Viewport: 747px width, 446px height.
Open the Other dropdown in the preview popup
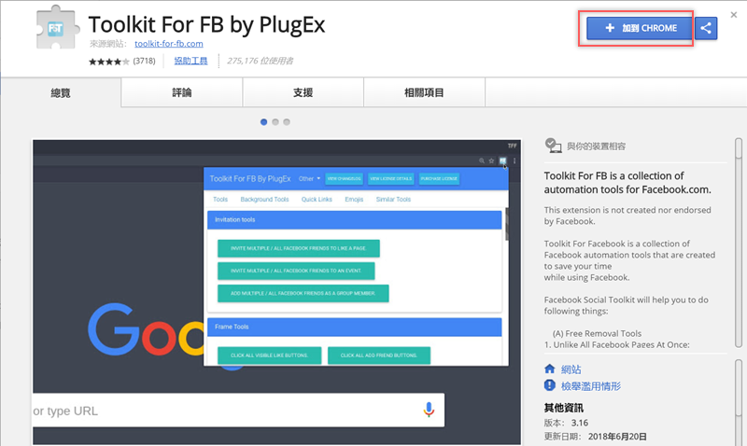(x=309, y=179)
